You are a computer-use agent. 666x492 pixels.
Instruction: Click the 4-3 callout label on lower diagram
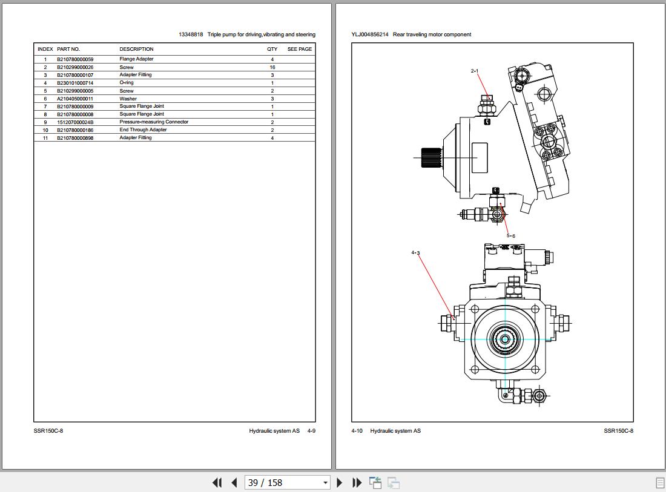[x=415, y=252]
